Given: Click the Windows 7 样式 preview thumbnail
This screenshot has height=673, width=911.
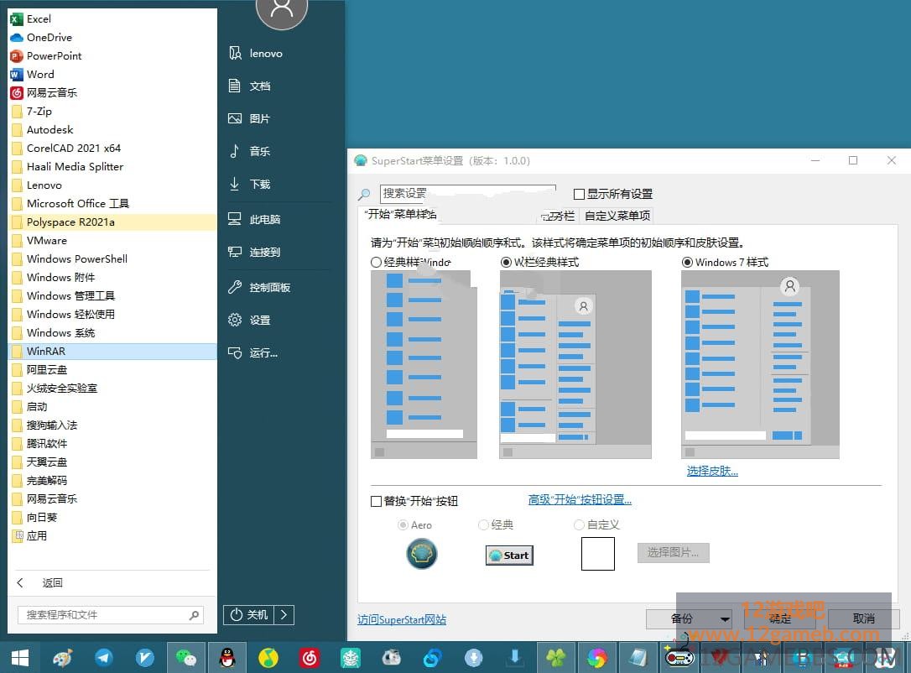Looking at the screenshot, I should click(x=760, y=364).
